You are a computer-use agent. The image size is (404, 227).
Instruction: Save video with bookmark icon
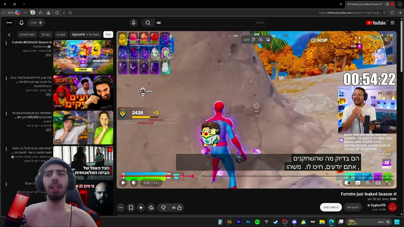coord(131,207)
